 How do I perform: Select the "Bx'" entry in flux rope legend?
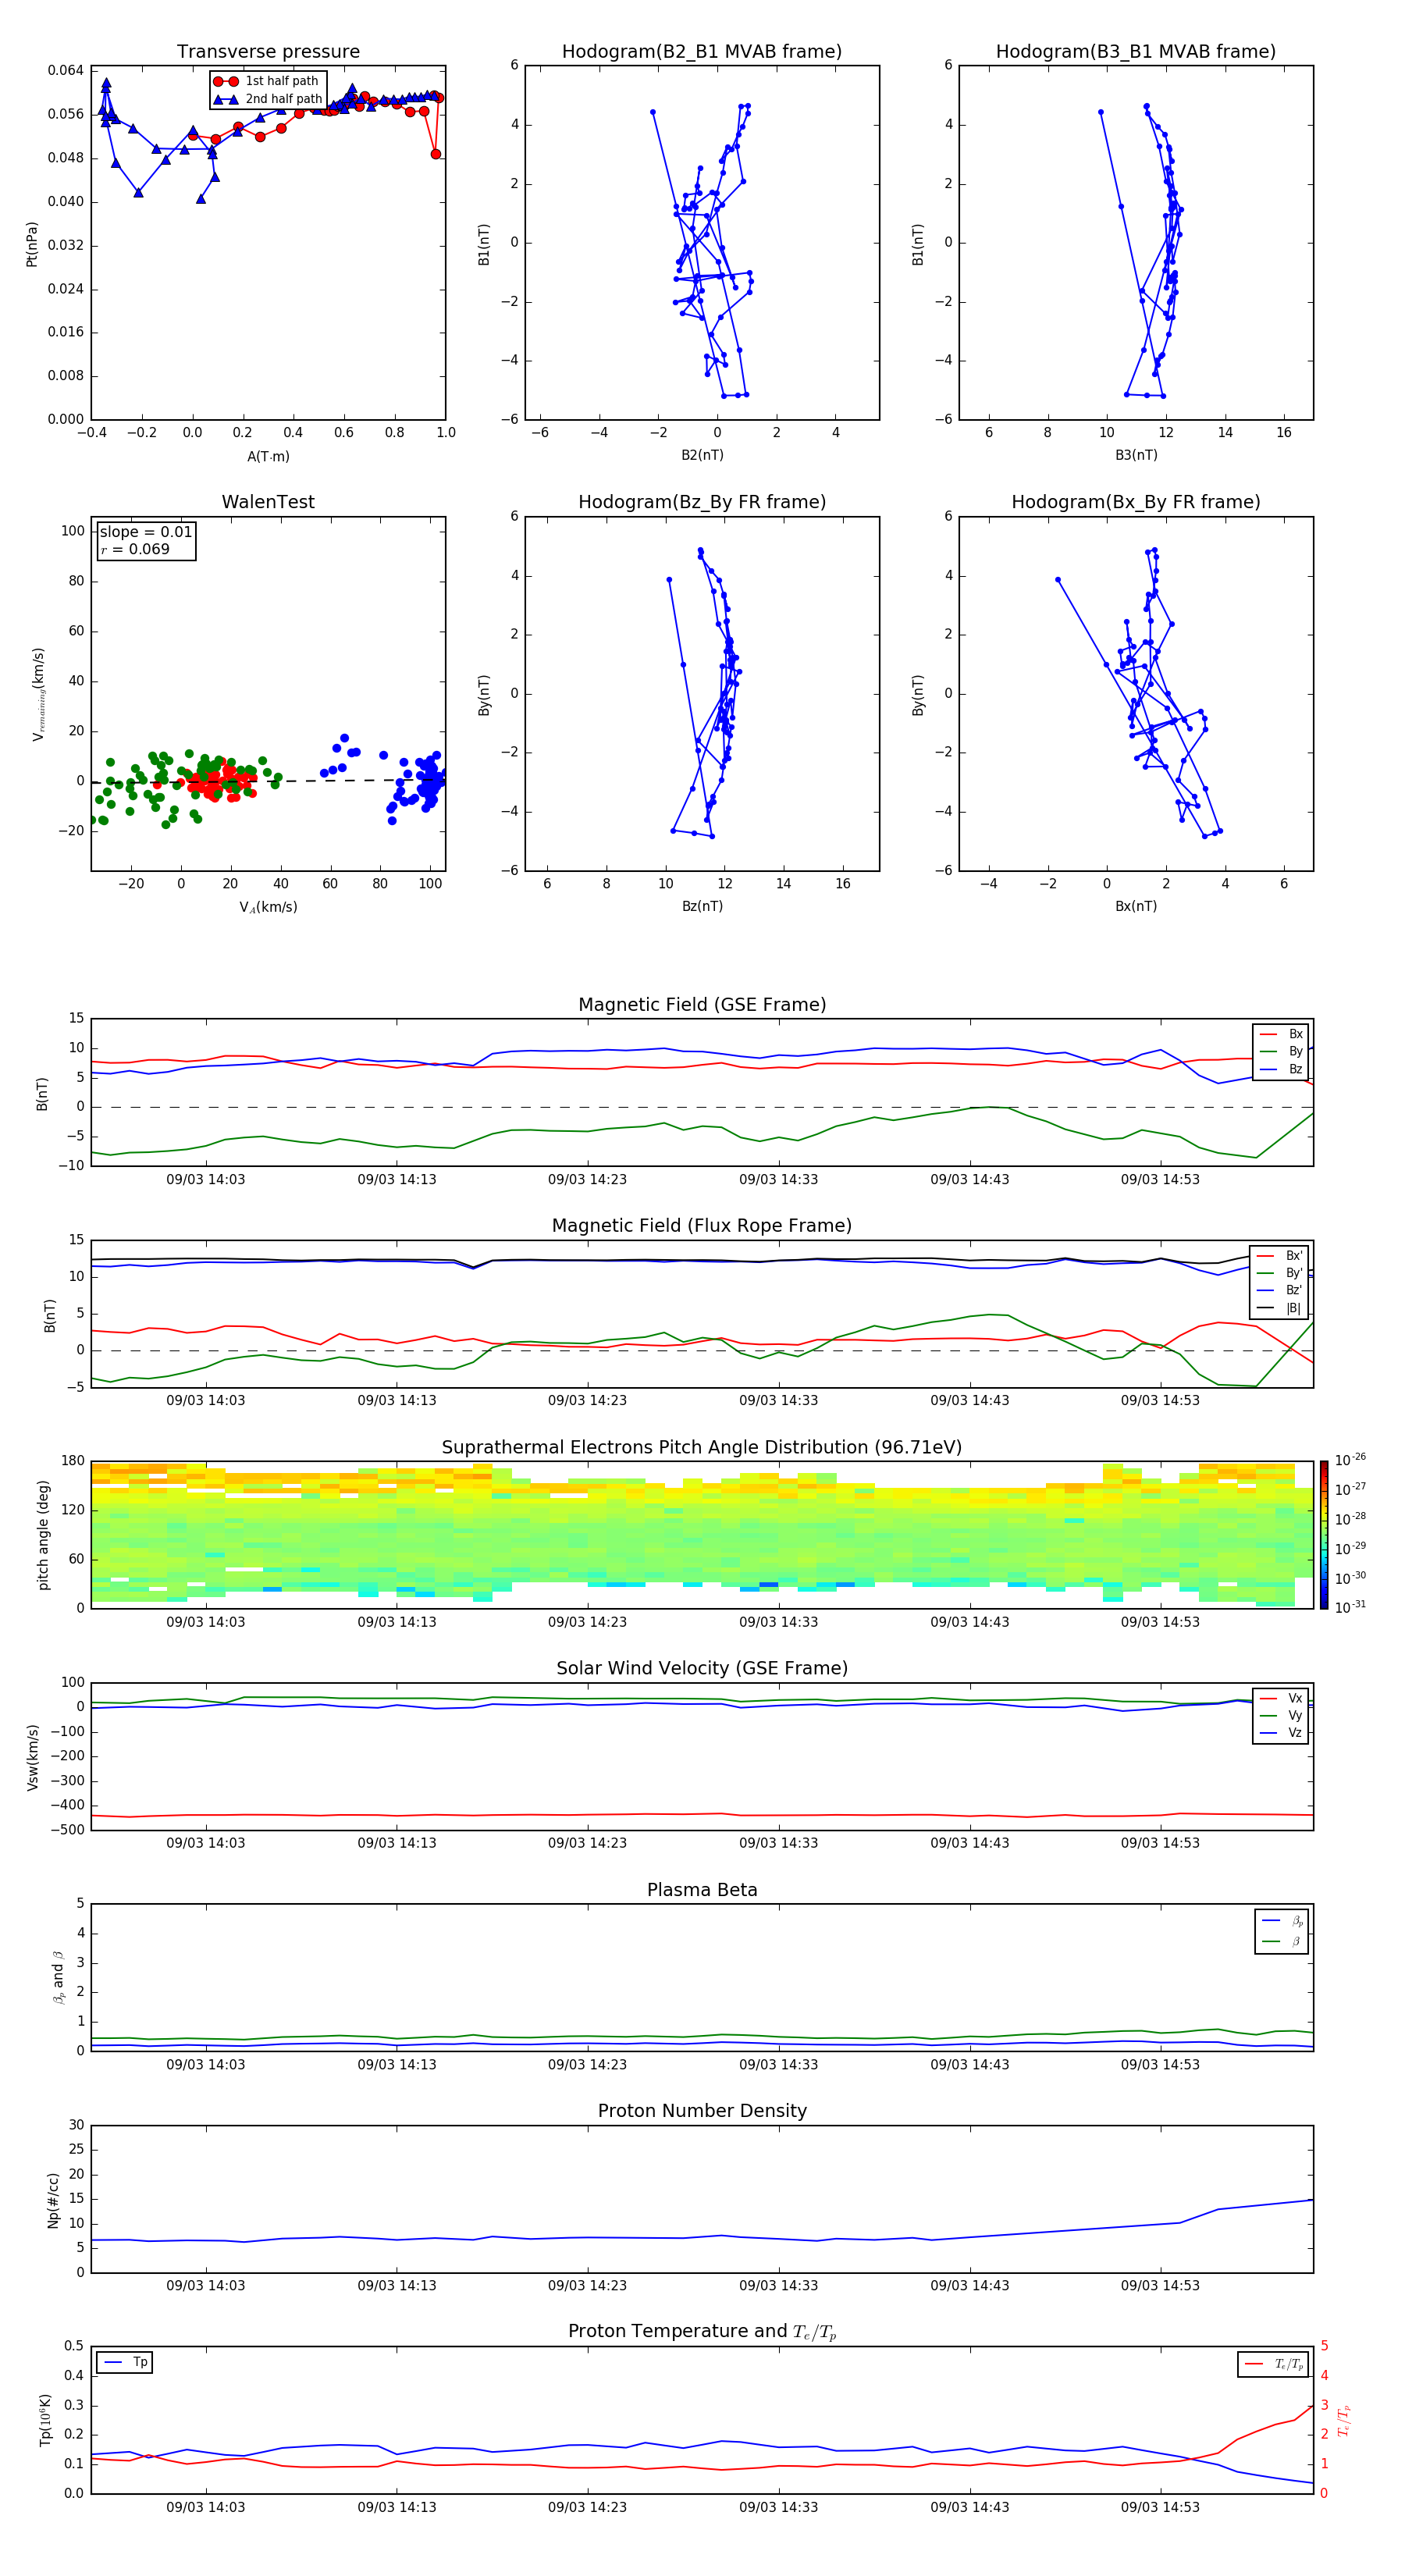point(1280,1256)
